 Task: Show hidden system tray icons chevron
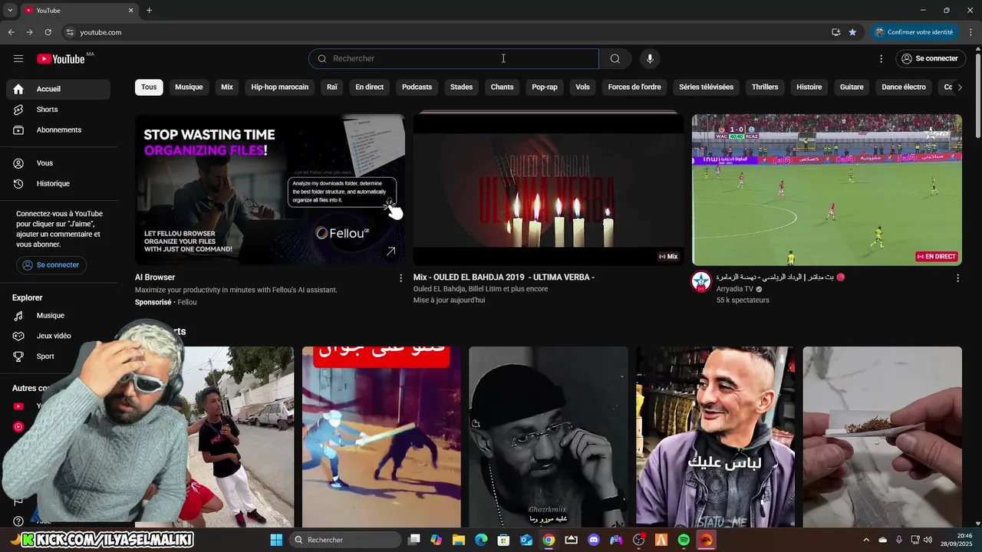click(866, 540)
